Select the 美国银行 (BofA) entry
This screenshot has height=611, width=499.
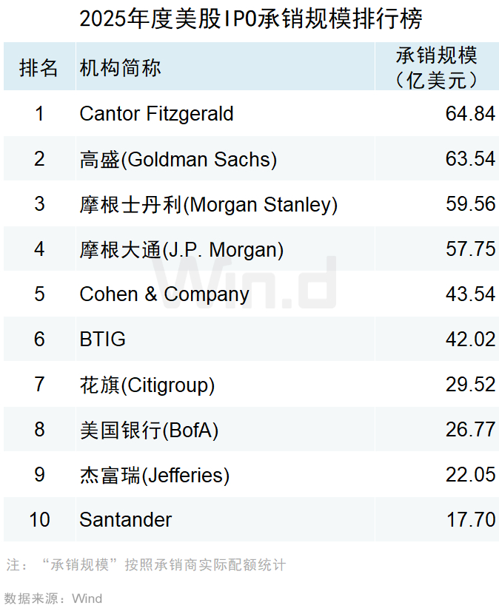coord(149,430)
